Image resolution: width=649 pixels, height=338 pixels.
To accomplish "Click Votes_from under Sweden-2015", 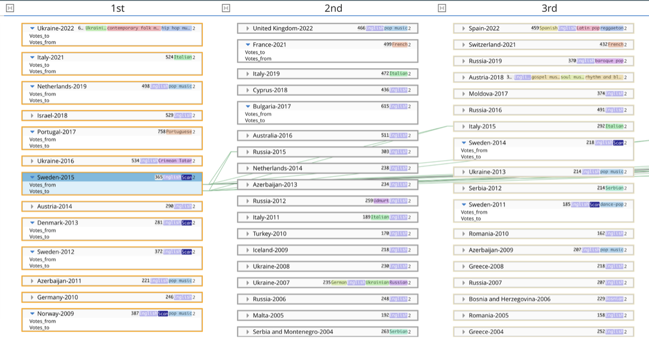I will click(x=43, y=185).
